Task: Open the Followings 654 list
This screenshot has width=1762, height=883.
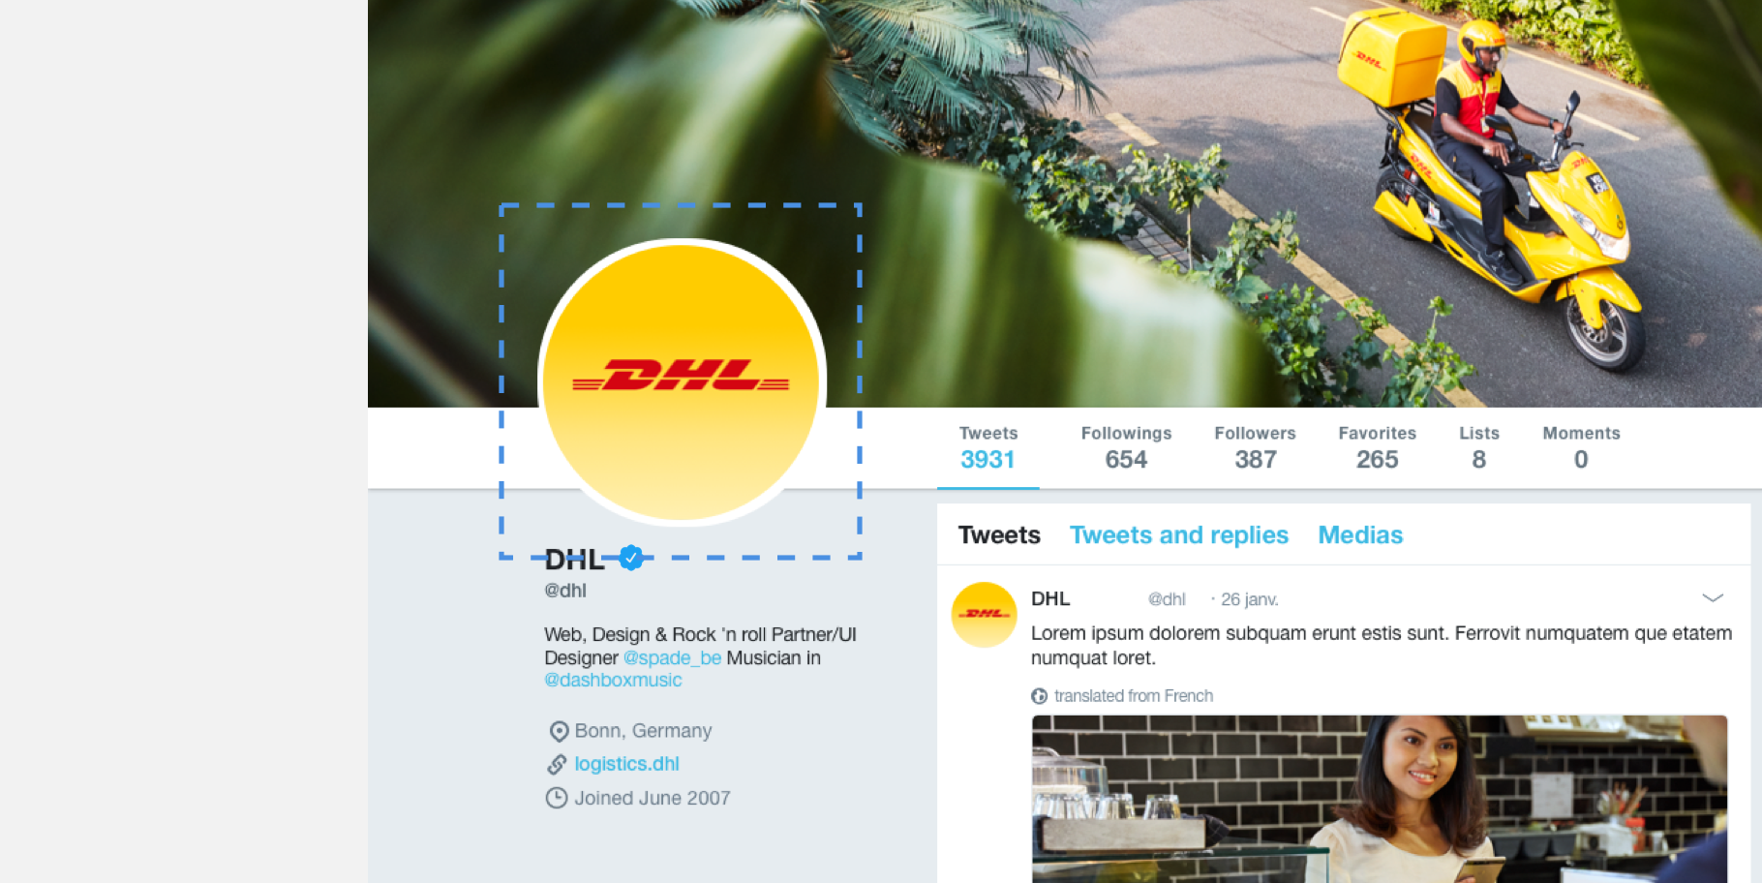Action: [1126, 448]
